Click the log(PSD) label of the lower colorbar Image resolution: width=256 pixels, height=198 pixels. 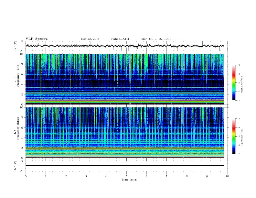tap(242, 138)
